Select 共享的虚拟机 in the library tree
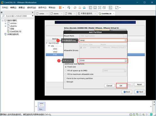 13,34
